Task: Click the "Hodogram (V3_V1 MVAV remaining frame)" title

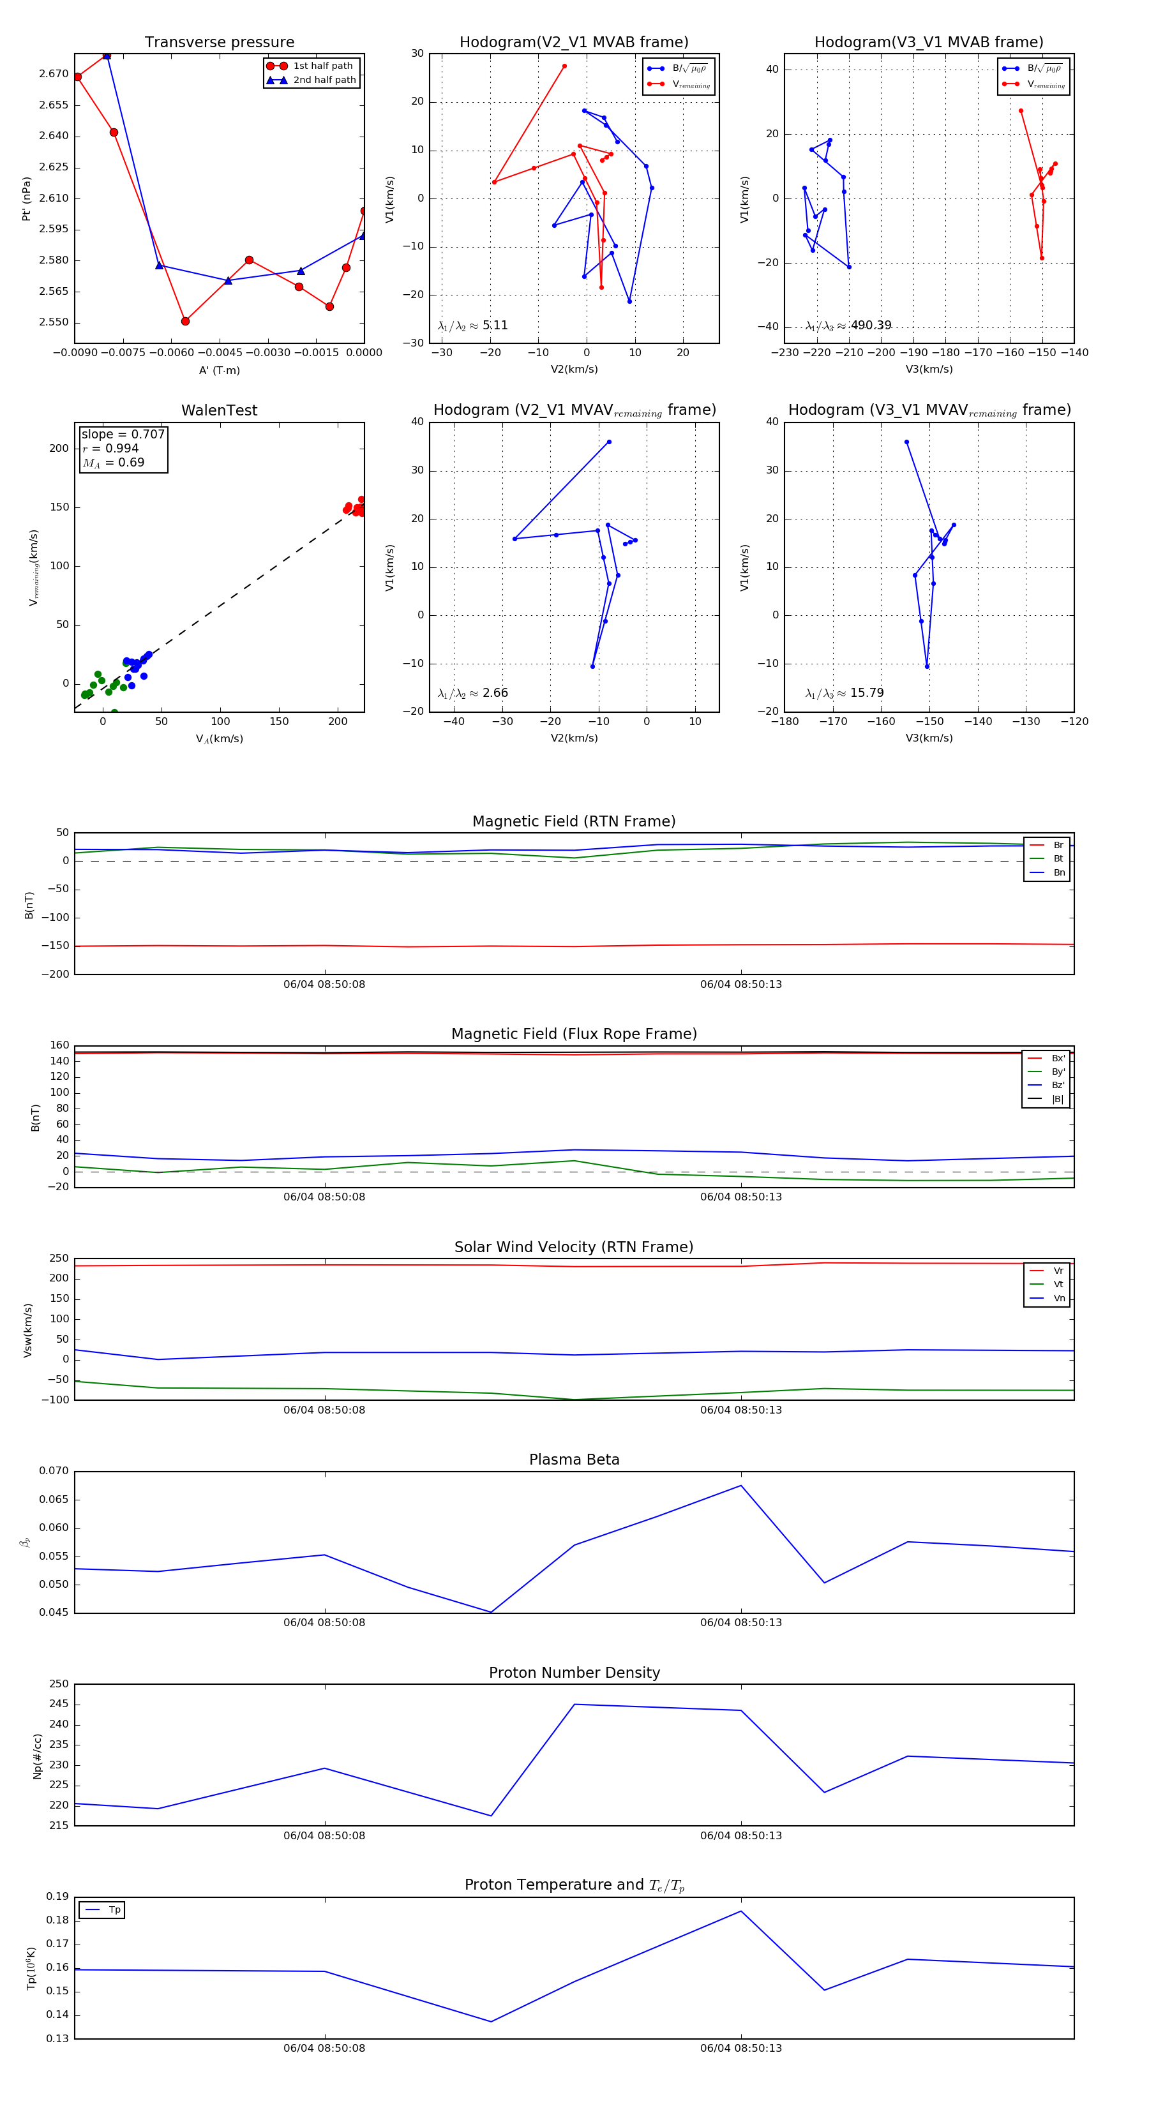Action: coord(929,410)
